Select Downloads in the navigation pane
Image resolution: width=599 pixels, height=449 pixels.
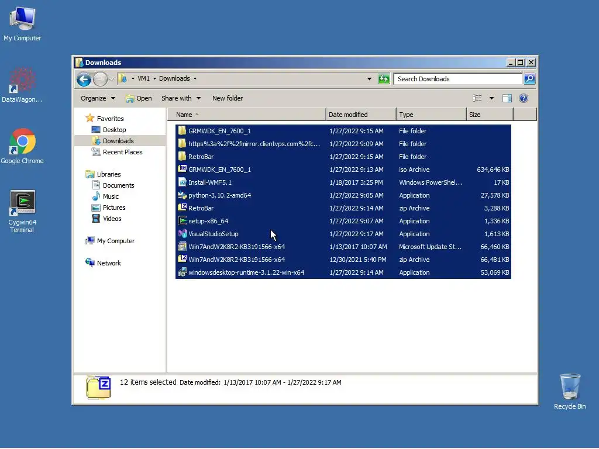[118, 141]
